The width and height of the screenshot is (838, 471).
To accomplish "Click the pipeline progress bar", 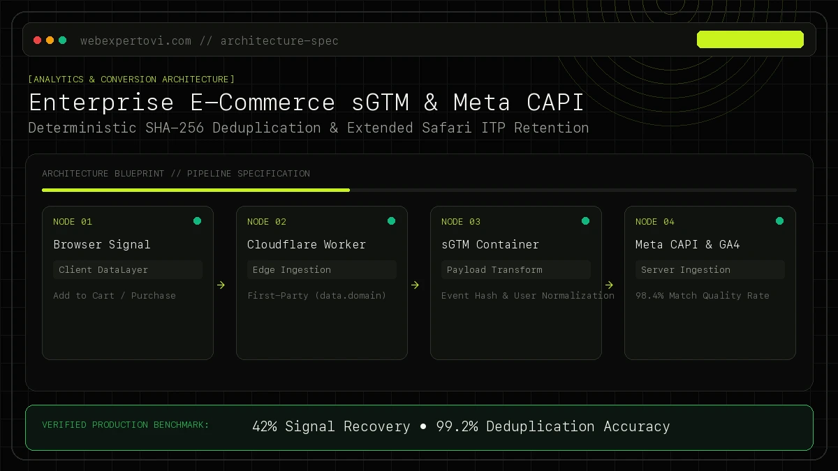I will point(419,190).
